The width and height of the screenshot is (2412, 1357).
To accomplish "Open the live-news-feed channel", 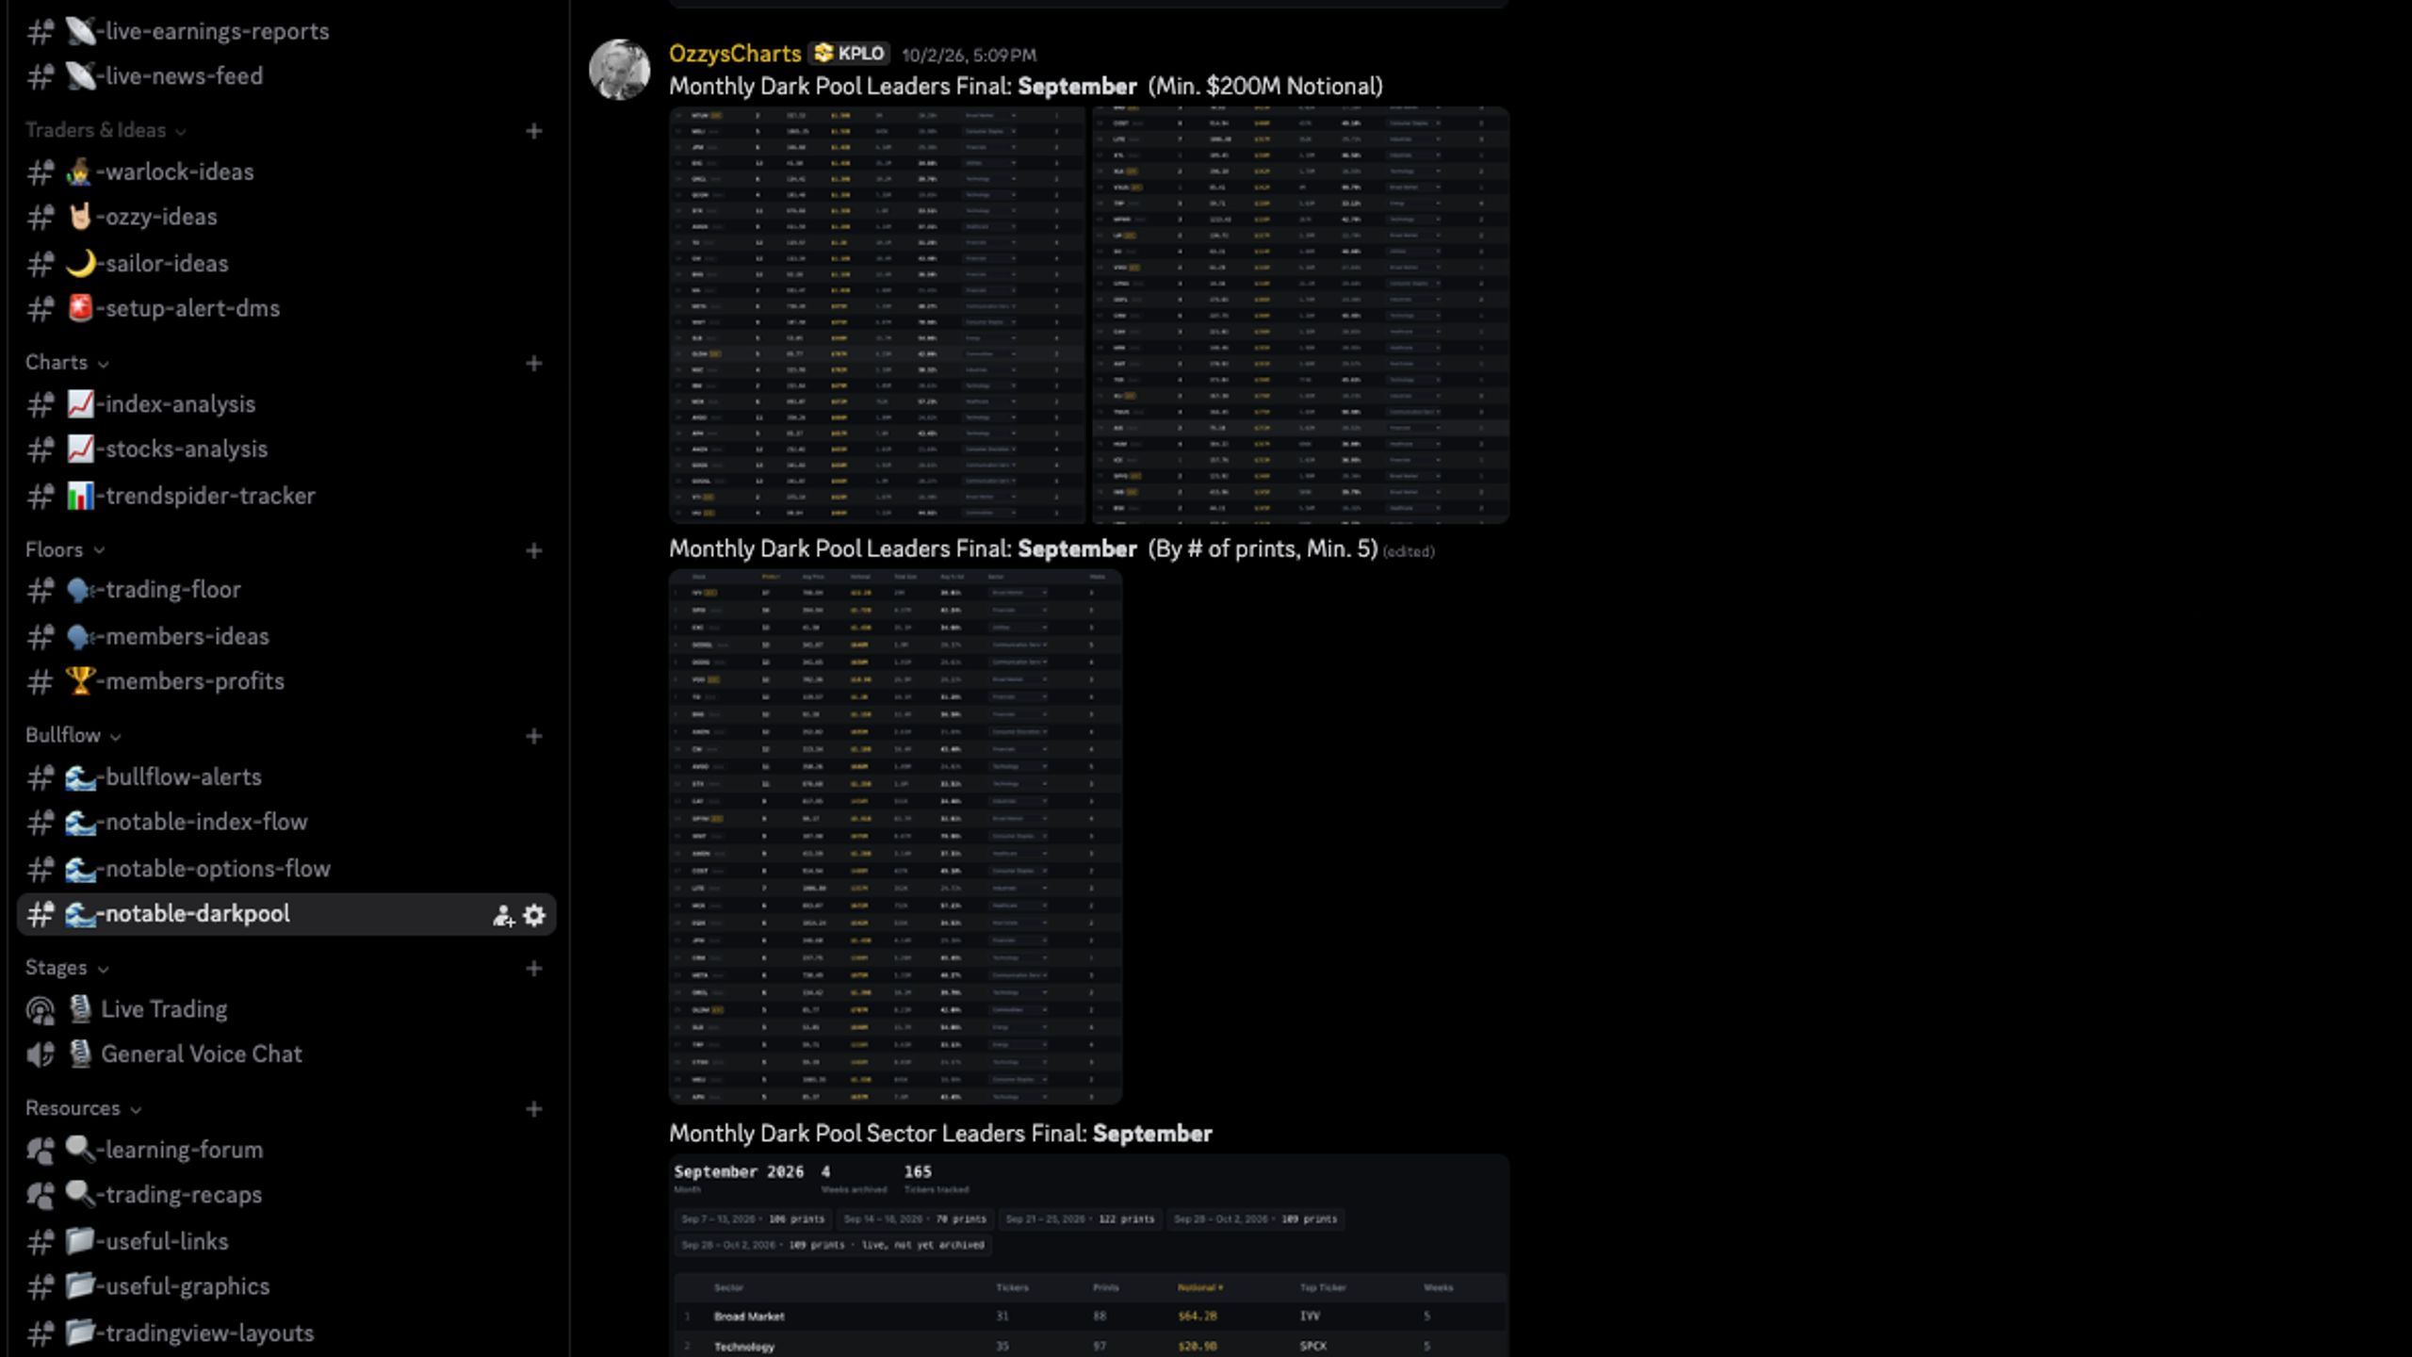I will click(286, 76).
